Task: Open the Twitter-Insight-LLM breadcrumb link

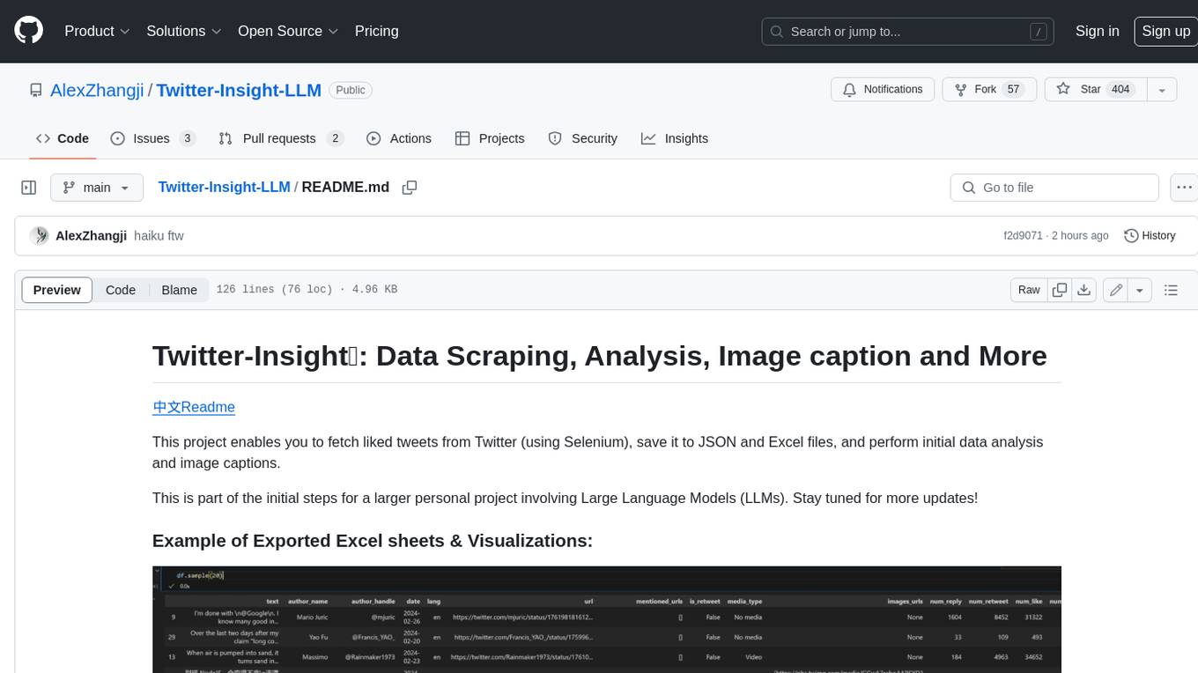Action: coord(224,188)
